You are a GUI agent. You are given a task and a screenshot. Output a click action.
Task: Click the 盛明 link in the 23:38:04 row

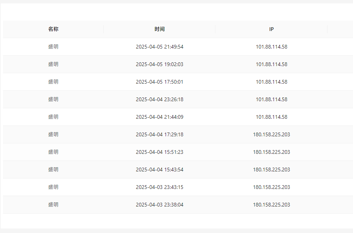[53, 205]
